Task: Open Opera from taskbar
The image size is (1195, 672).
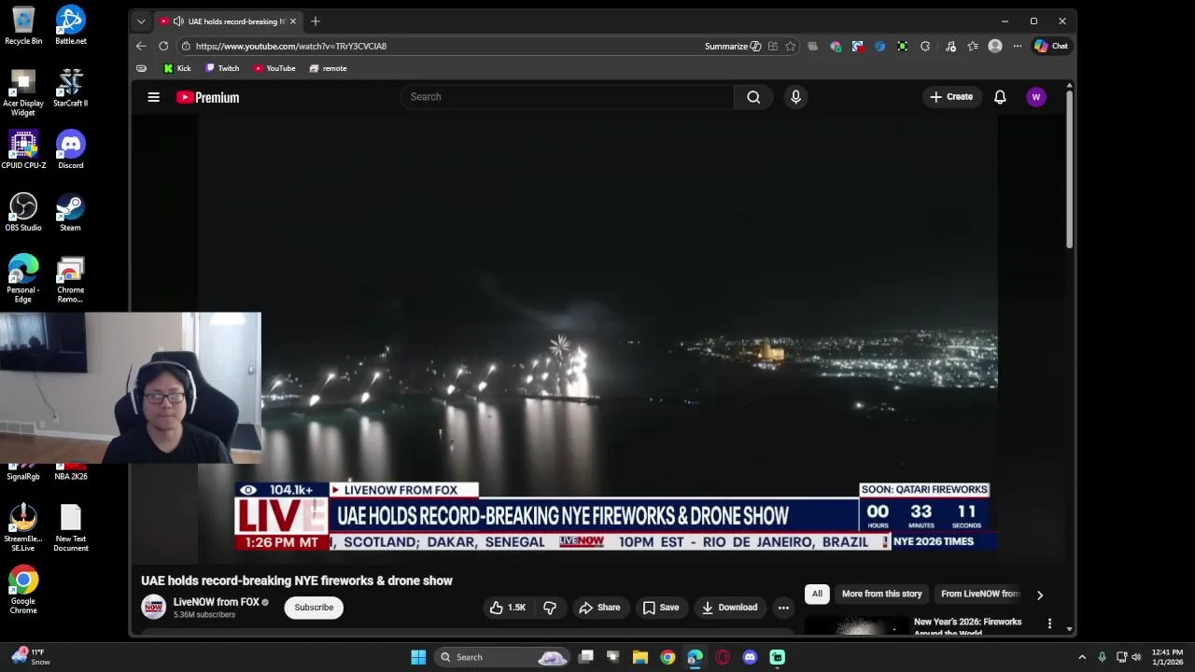Action: [x=723, y=657]
